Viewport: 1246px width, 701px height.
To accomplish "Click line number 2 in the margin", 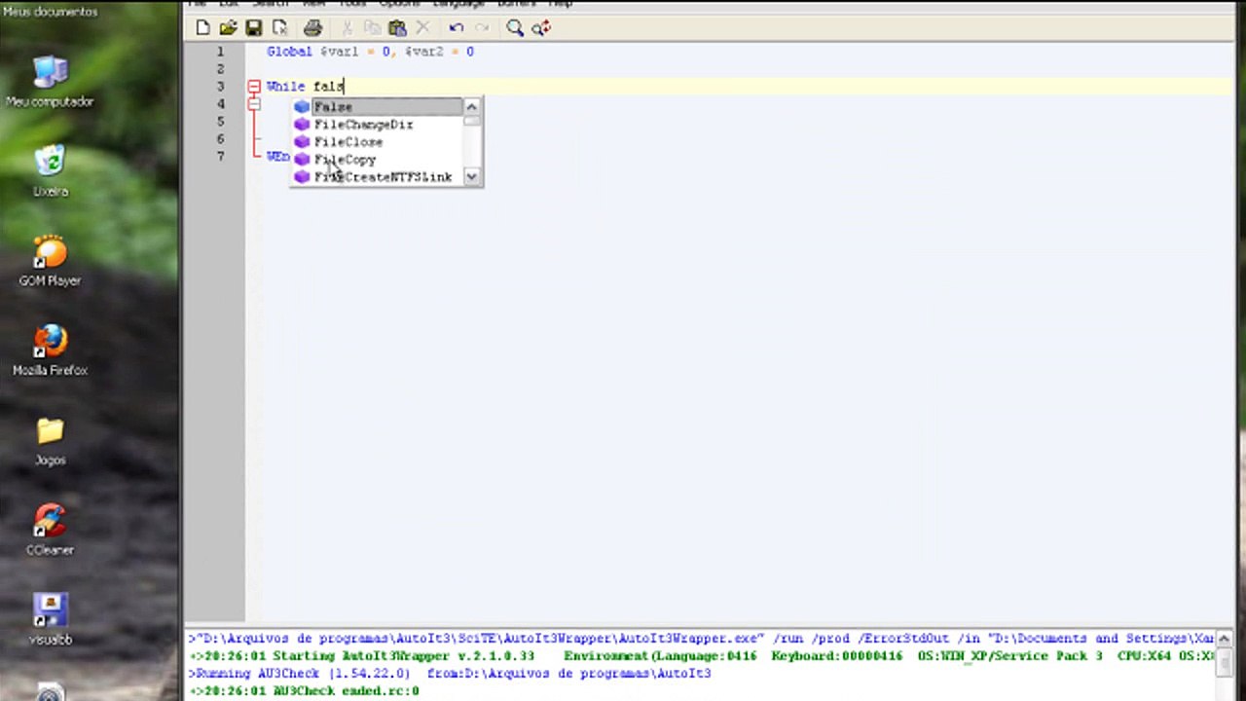I will pos(221,69).
